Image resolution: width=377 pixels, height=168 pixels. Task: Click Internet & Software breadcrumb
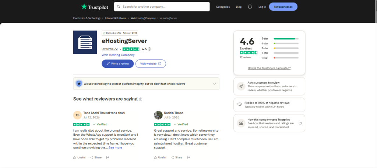[116, 18]
